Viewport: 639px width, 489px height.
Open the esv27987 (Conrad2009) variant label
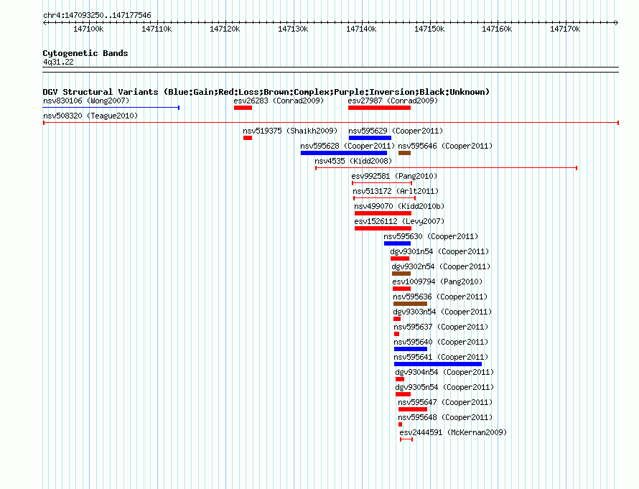tap(393, 101)
